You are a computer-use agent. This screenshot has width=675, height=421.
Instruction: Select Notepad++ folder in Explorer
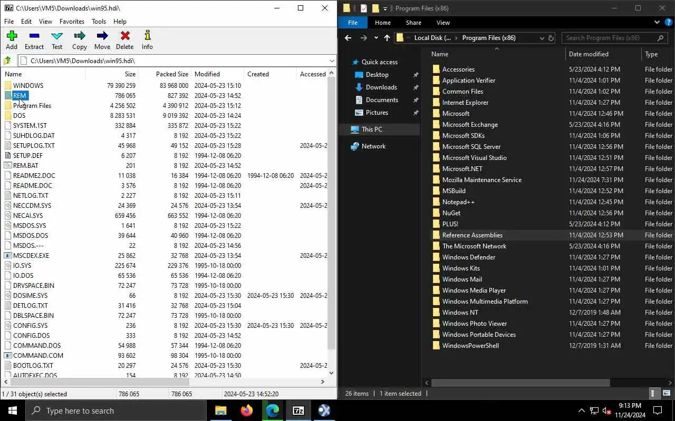point(458,202)
